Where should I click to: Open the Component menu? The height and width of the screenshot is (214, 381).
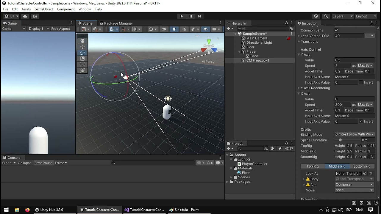click(66, 9)
